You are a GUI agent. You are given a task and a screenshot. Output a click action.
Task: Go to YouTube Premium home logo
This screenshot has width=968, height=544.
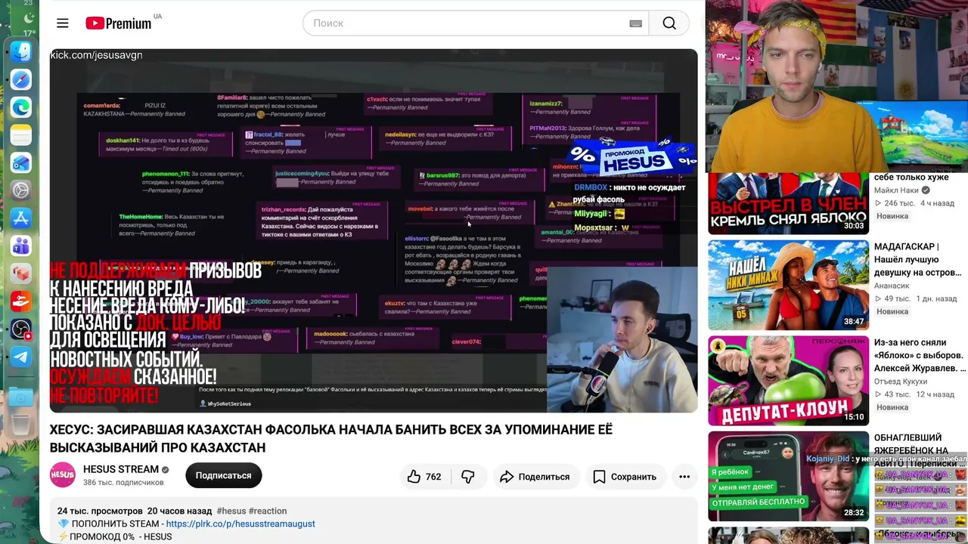click(x=119, y=23)
